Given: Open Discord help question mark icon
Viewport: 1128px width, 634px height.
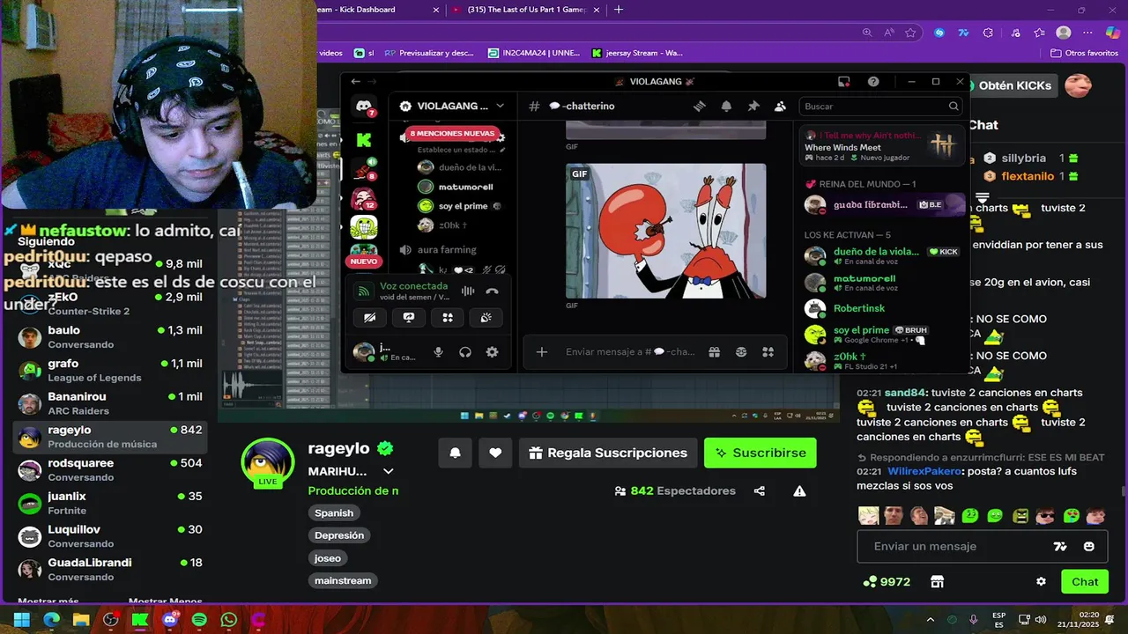Looking at the screenshot, I should (x=873, y=81).
